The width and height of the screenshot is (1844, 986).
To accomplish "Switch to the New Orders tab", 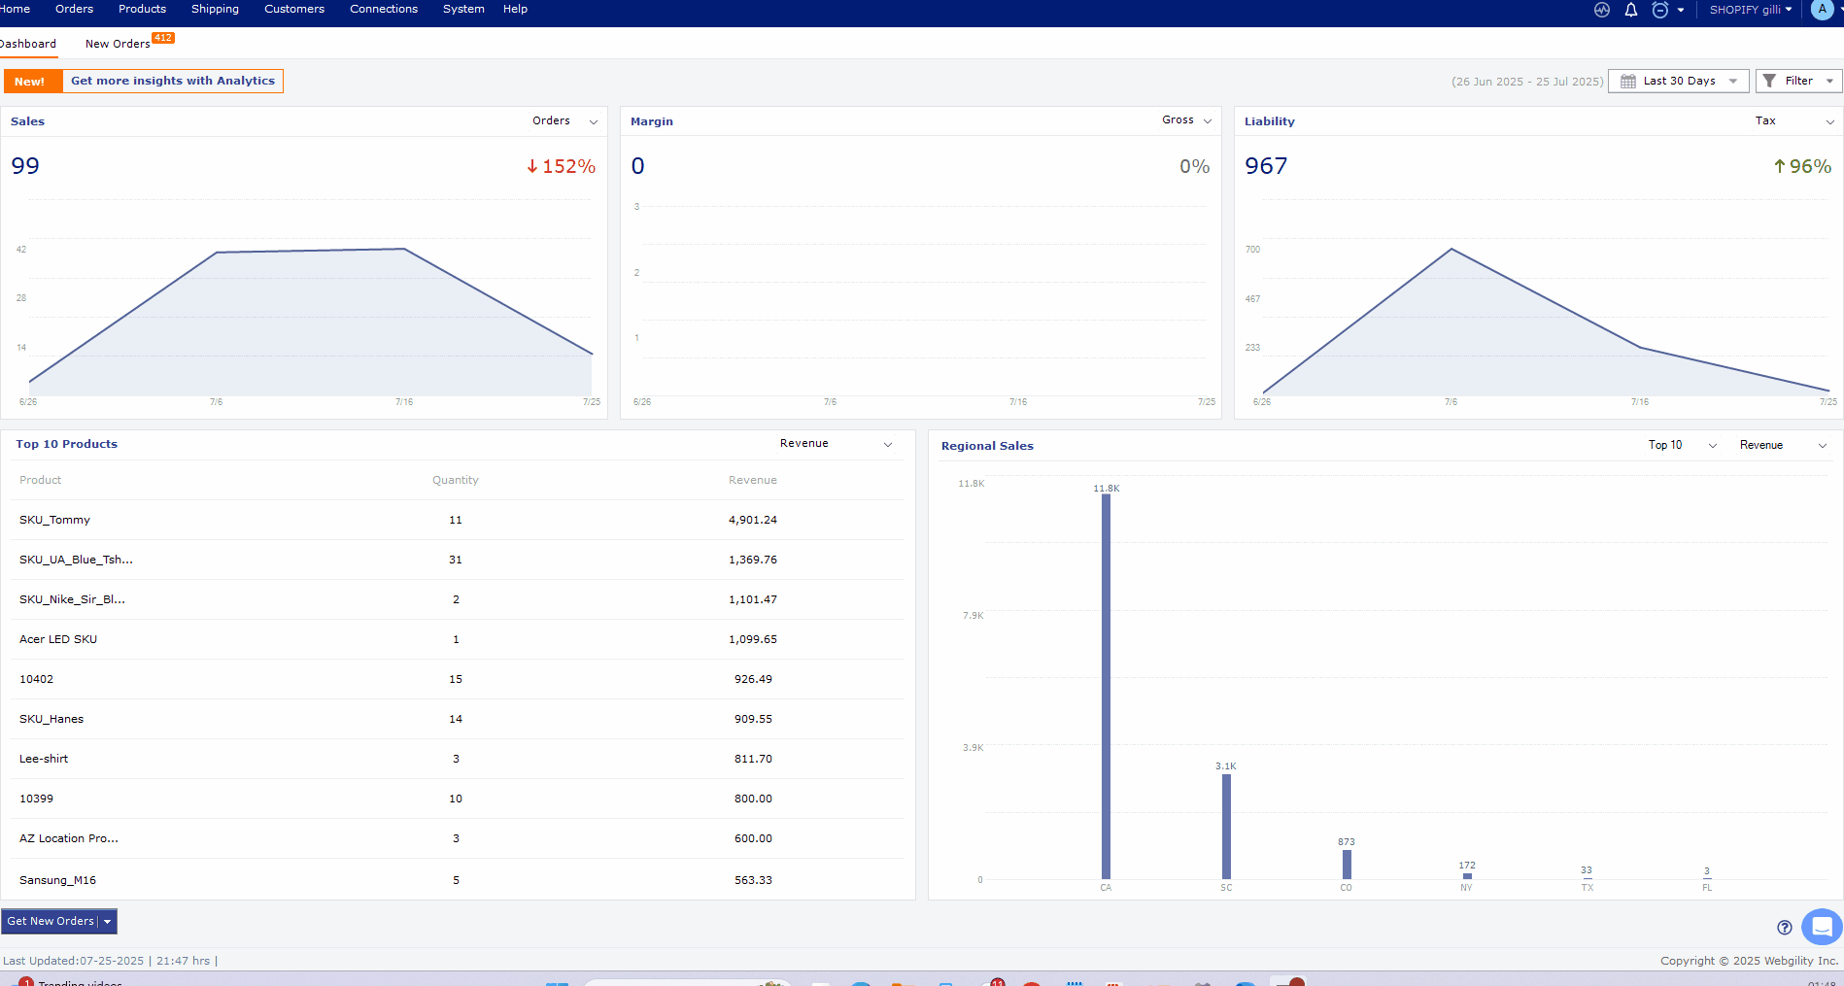I will [x=118, y=44].
